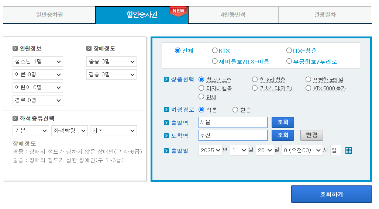Click the blue arrow icon beside 상품선택
The image size is (379, 209).
(166, 79)
